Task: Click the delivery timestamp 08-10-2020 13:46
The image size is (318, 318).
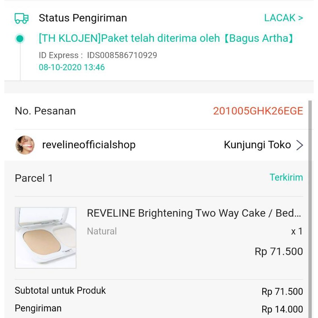Action: [x=72, y=67]
